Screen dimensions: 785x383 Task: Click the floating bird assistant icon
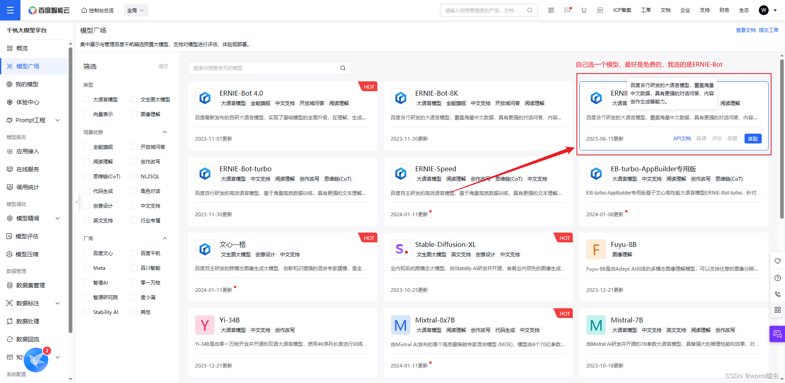36,360
